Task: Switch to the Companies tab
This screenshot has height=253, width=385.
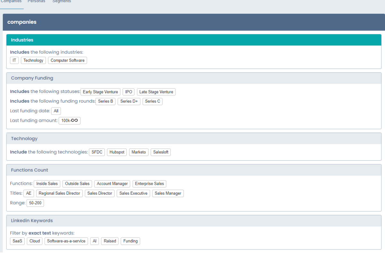Action: pyautogui.click(x=11, y=2)
